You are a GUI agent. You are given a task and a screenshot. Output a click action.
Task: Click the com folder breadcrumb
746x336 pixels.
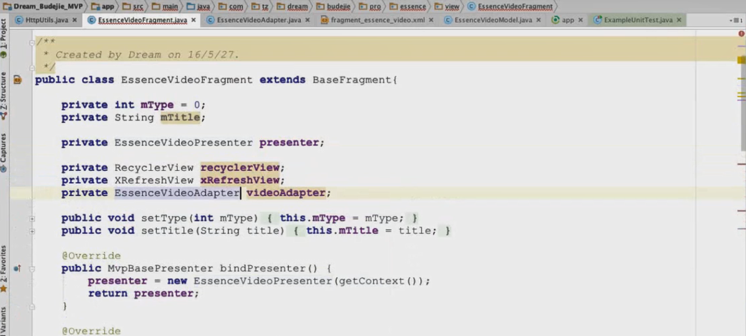(231, 6)
